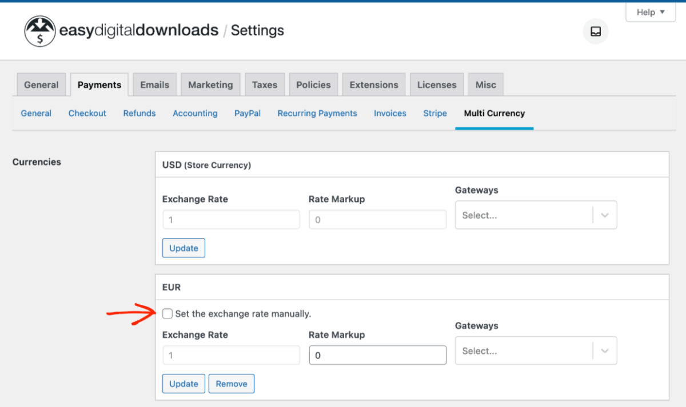
Task: Go to the Refunds section
Action: (x=139, y=113)
